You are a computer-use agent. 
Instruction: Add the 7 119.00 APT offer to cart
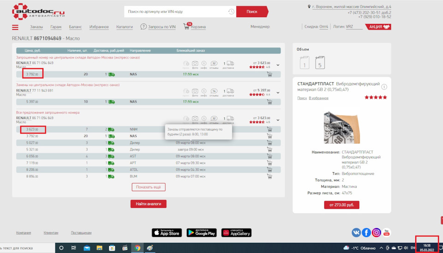(x=269, y=163)
